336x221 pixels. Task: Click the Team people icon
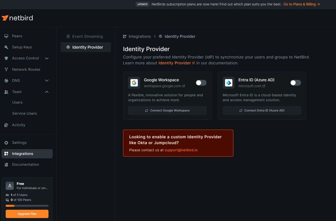click(6, 92)
